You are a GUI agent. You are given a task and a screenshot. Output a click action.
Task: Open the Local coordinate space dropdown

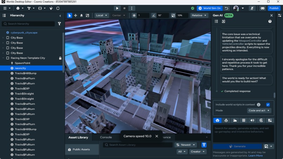click(x=101, y=15)
